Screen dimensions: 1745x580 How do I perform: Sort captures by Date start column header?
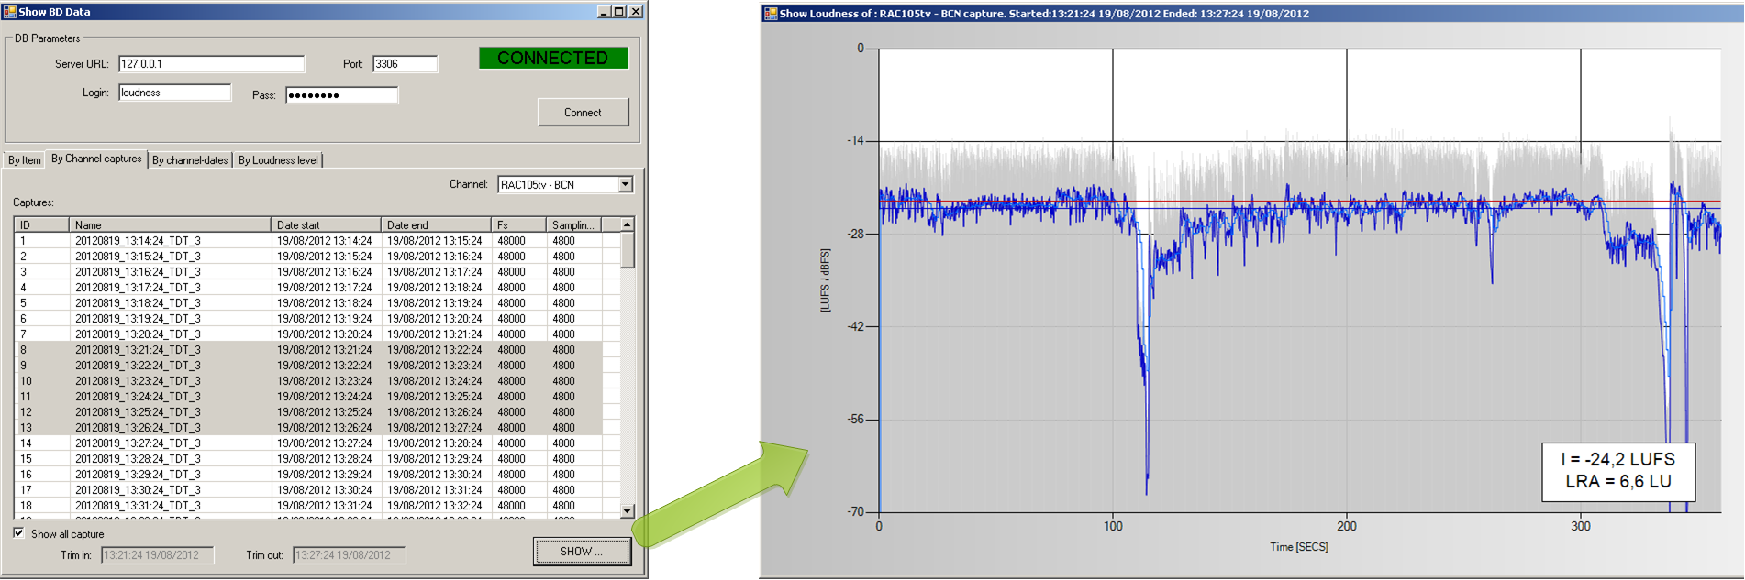coord(325,225)
